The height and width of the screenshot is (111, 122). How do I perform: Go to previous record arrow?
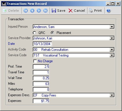32,11
